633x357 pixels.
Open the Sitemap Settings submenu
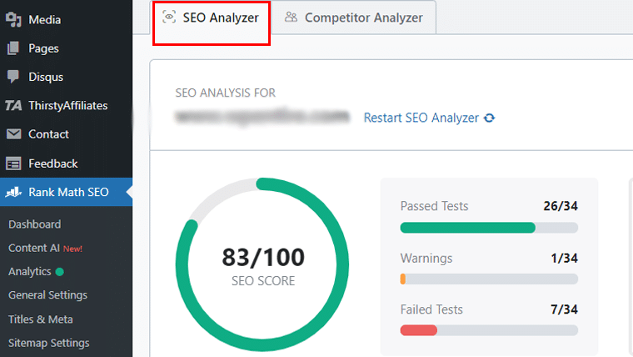click(x=48, y=343)
